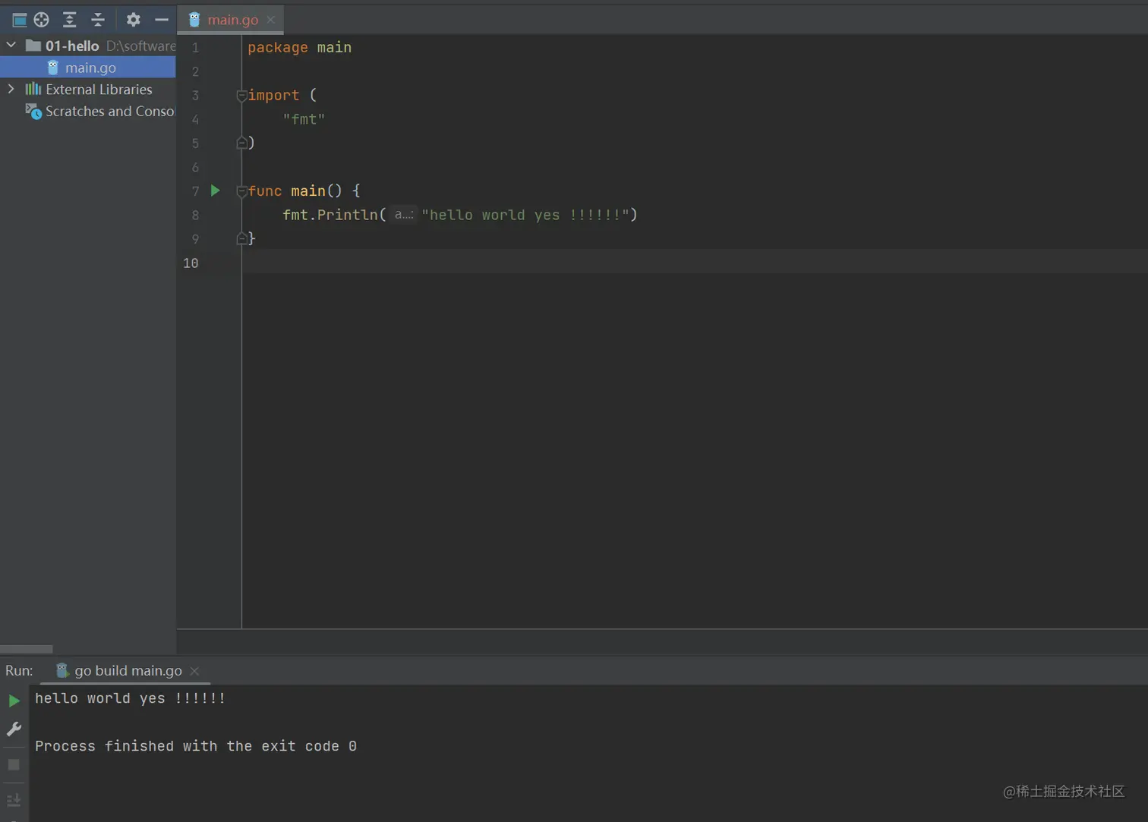Fold the func main block
This screenshot has width=1148, height=822.
[x=241, y=191]
